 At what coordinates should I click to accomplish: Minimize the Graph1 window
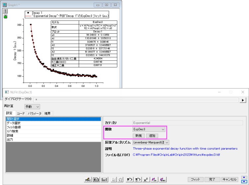(x=98, y=5)
